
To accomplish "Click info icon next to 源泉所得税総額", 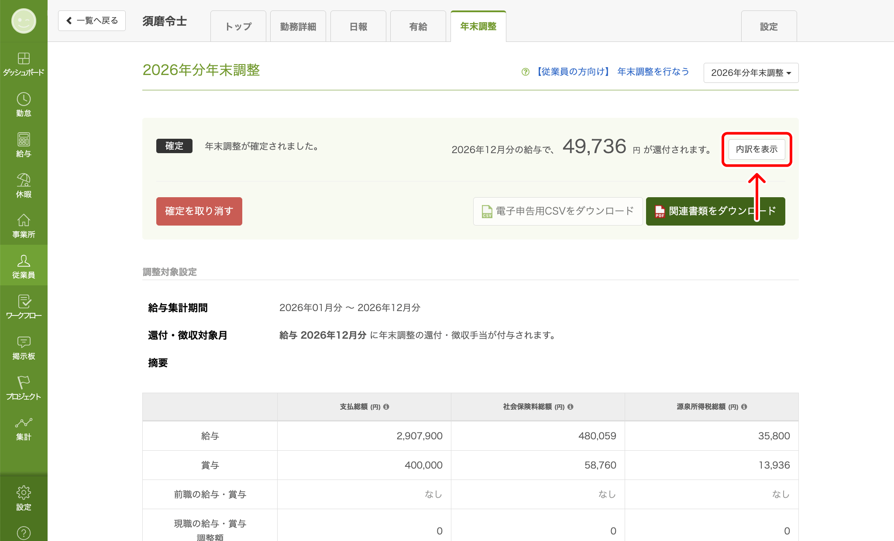I will [x=744, y=407].
